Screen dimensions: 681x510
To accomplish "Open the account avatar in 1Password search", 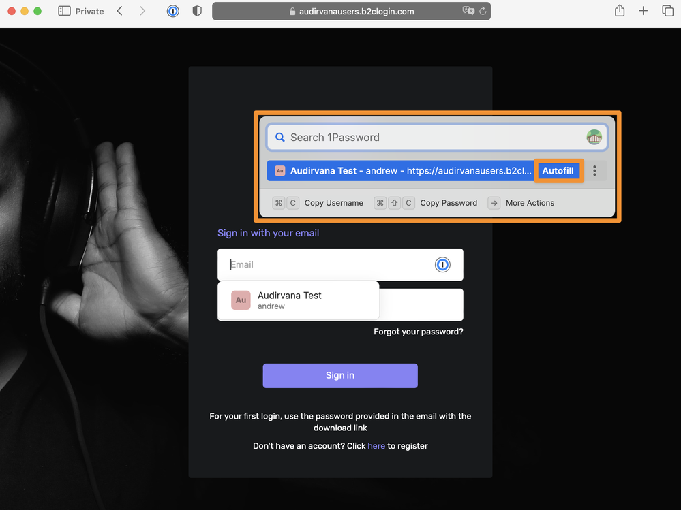I will (594, 138).
